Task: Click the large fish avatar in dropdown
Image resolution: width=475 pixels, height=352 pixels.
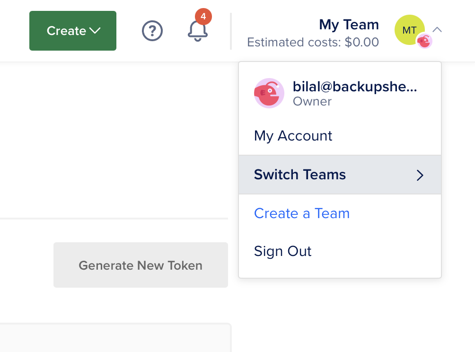Action: (269, 93)
